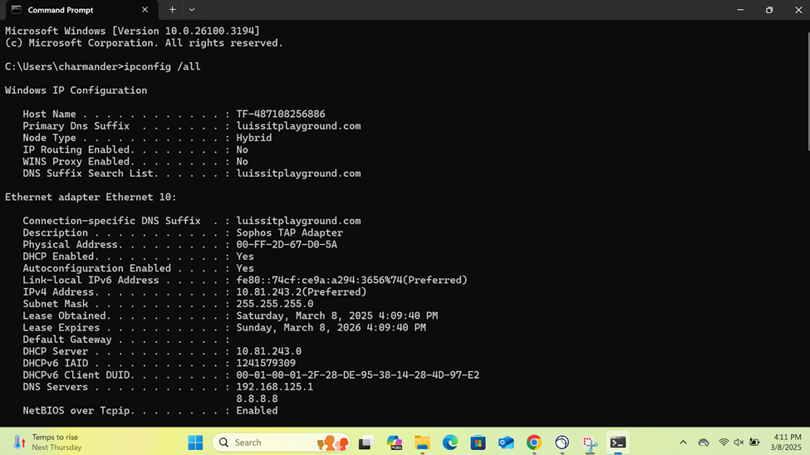Open the Windows Start menu
Image resolution: width=810 pixels, height=455 pixels.
[x=195, y=443]
